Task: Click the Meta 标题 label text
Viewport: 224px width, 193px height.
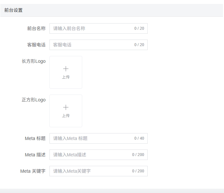Action: (35, 138)
